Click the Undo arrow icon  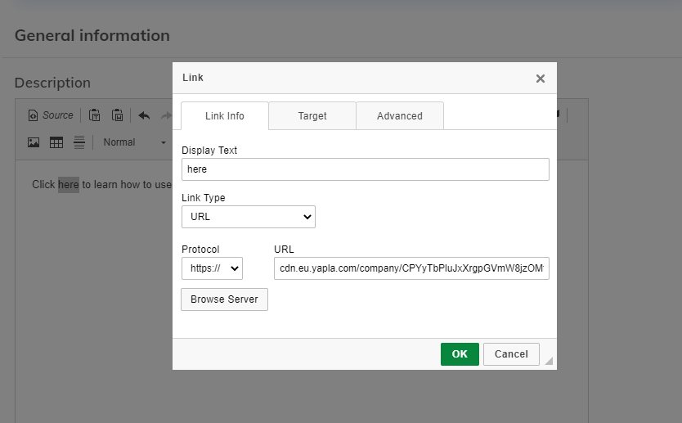(x=144, y=115)
